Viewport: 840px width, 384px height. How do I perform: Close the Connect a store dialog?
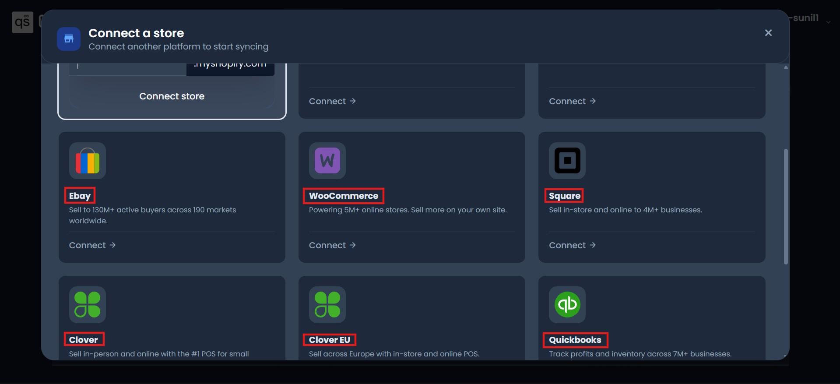coord(768,33)
